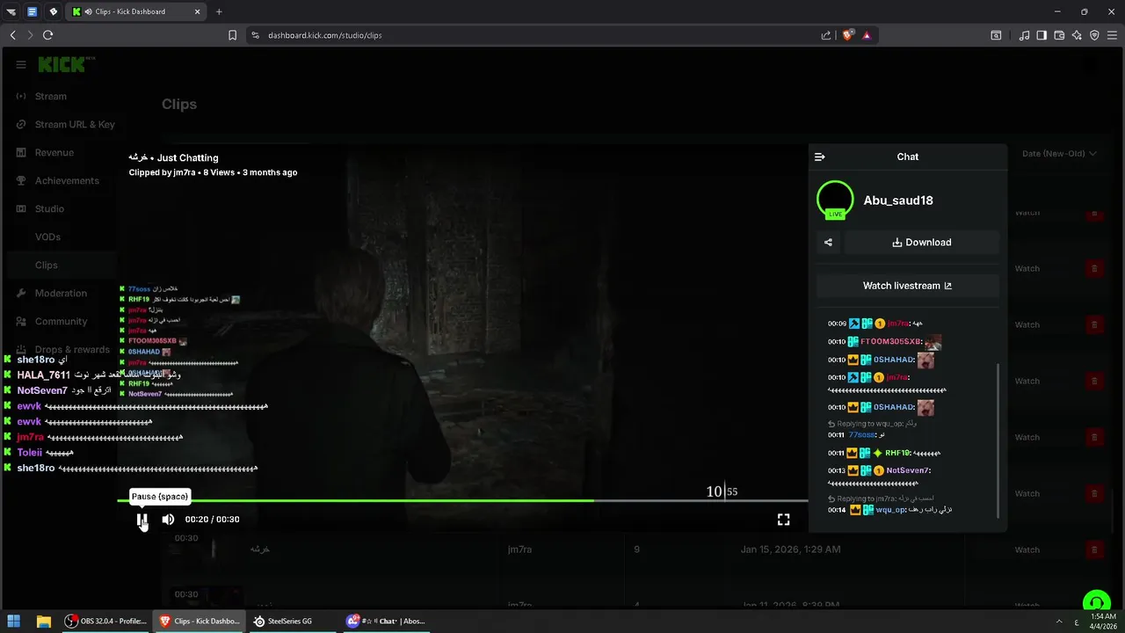Image resolution: width=1125 pixels, height=633 pixels.
Task: Open VODs under Studio
Action: (47, 237)
